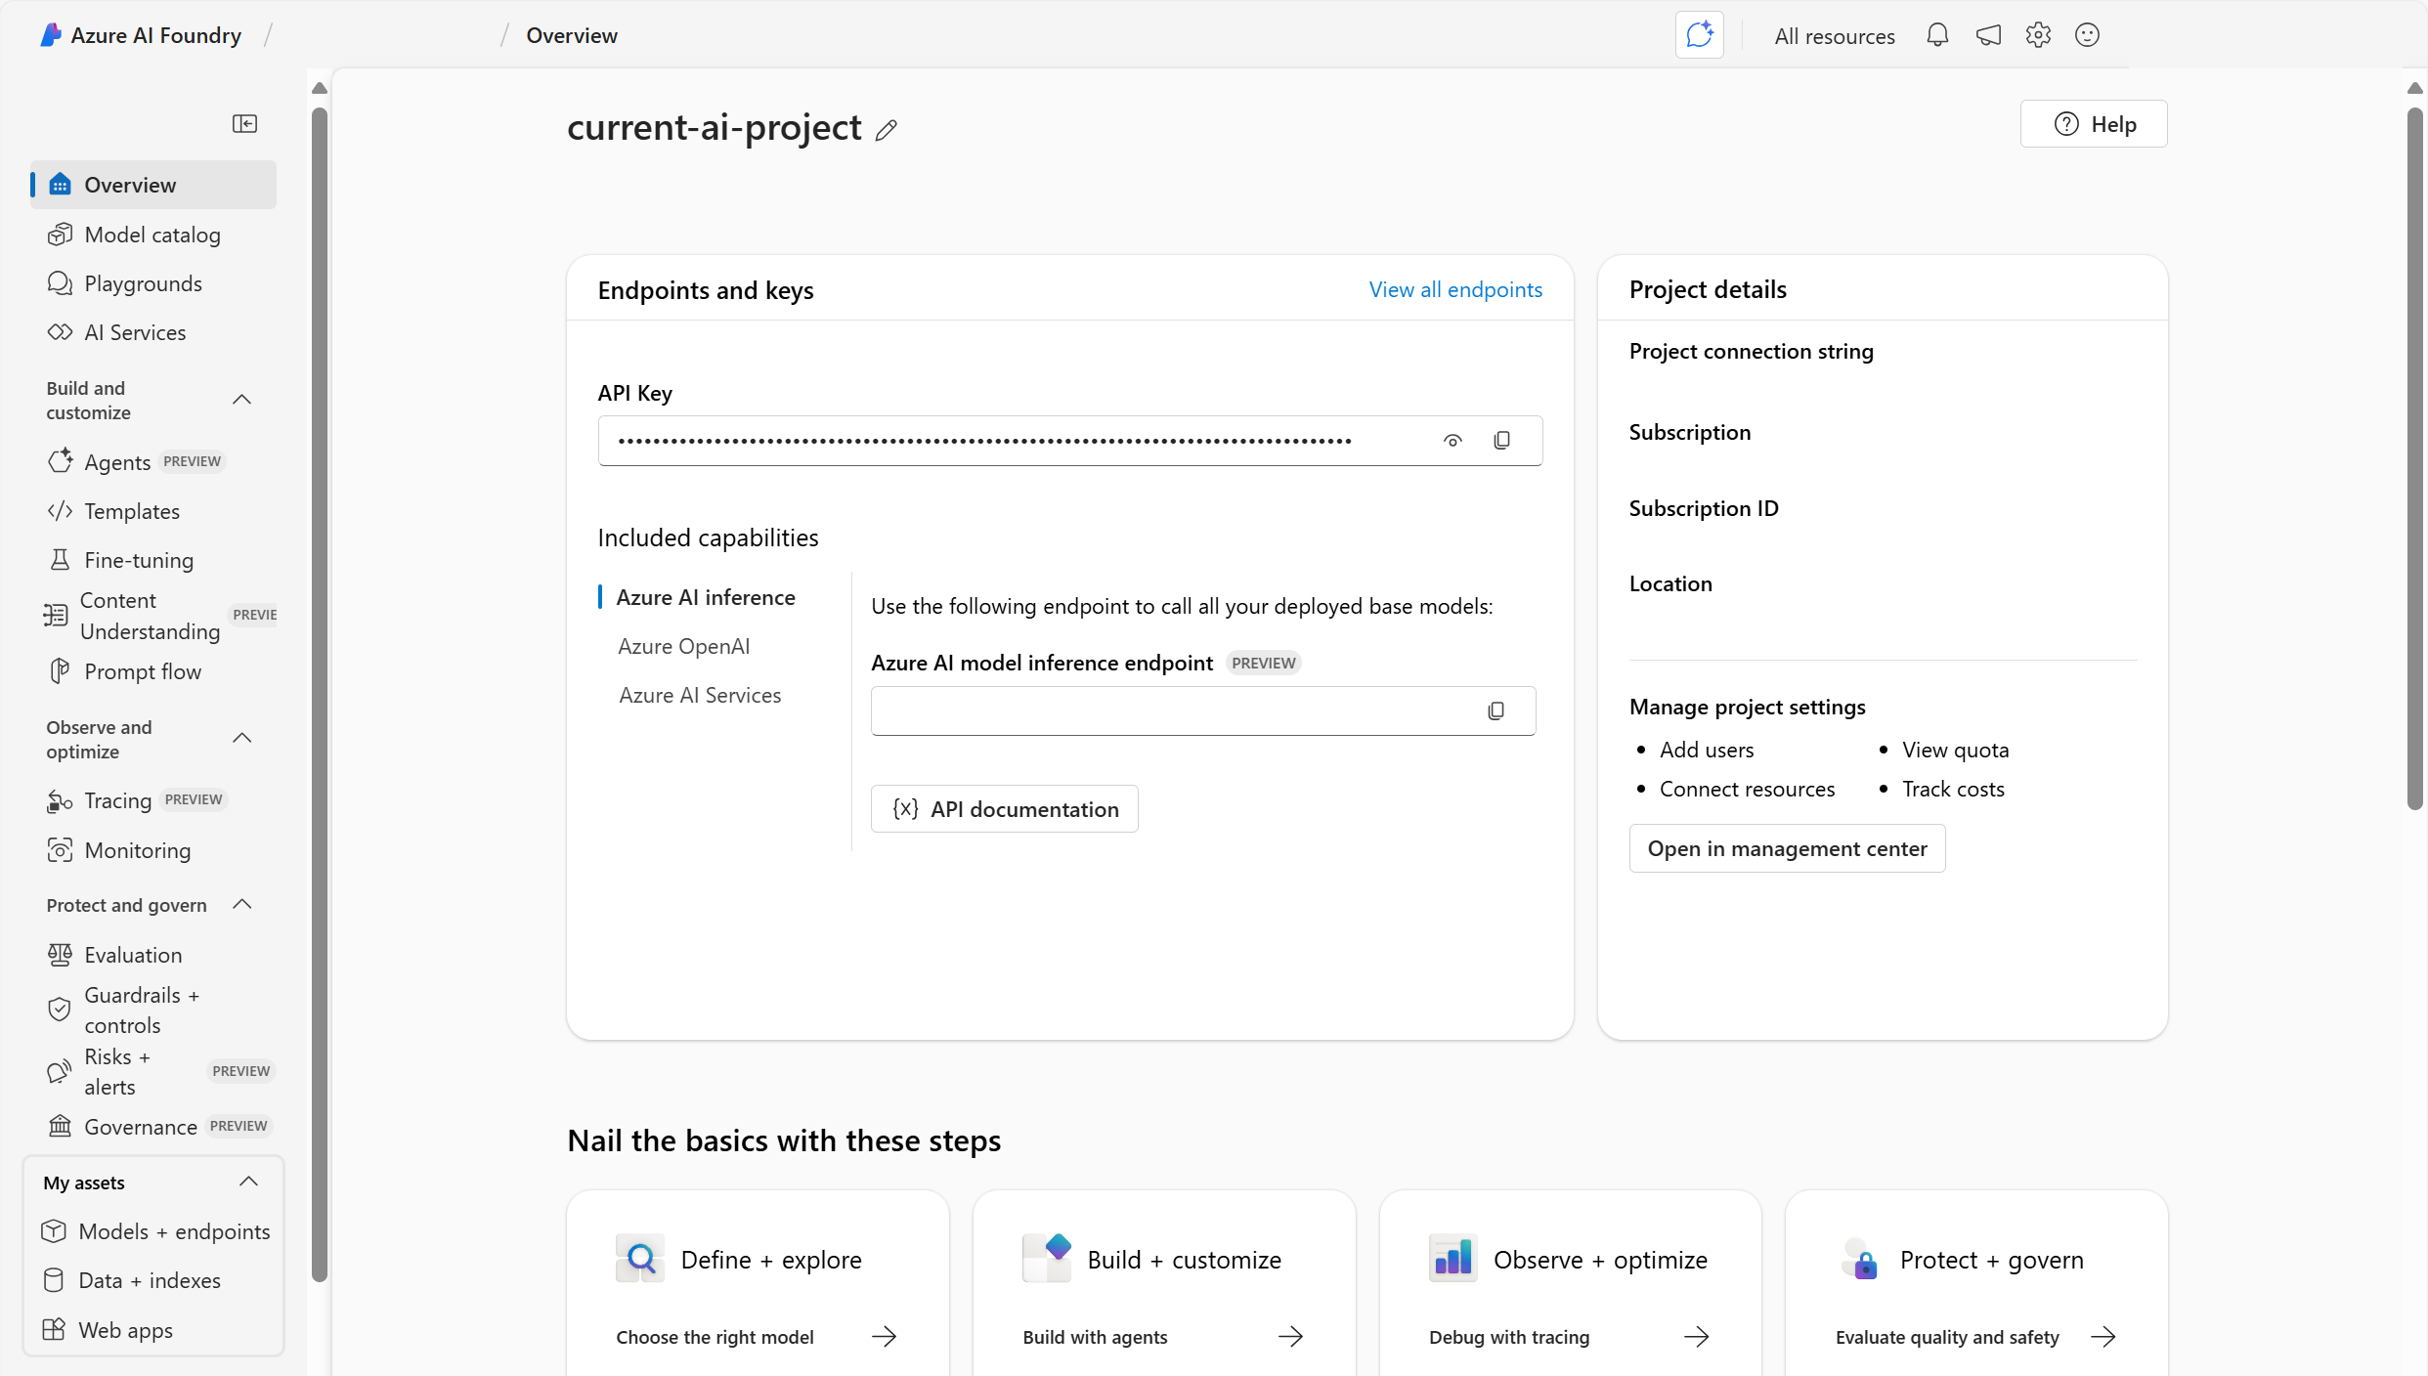
Task: Collapse Observe and optimize section
Action: pyautogui.click(x=242, y=739)
